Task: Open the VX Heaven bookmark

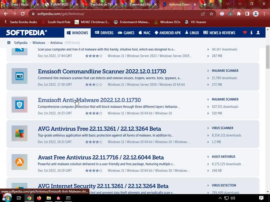Action: click(x=195, y=22)
